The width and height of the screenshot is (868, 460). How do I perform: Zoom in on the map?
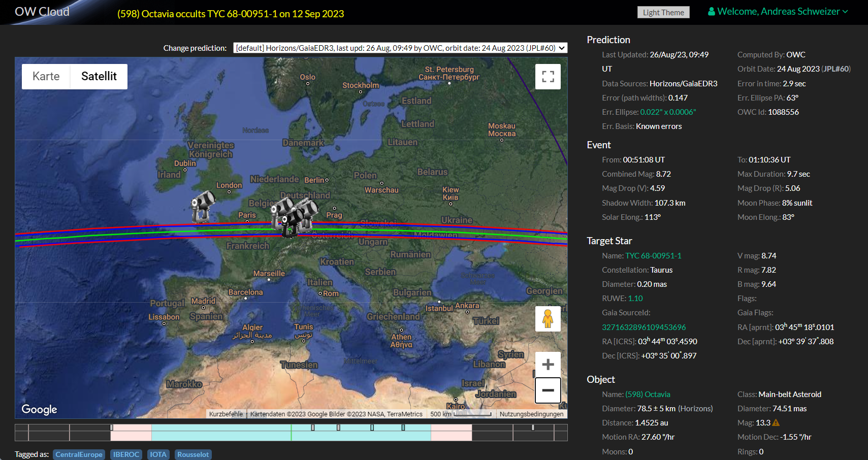[x=548, y=365]
